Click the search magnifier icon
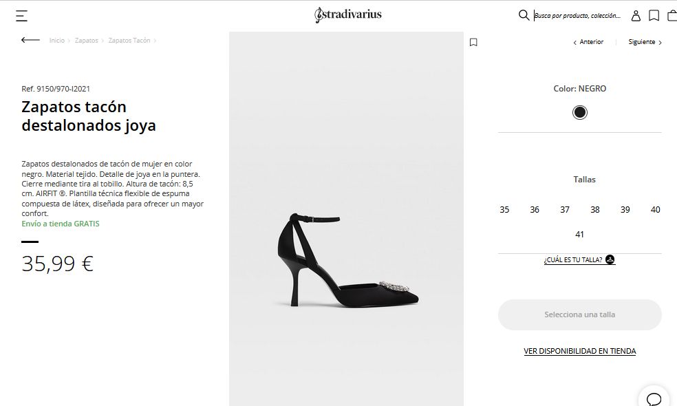The height and width of the screenshot is (406, 677). [524, 15]
